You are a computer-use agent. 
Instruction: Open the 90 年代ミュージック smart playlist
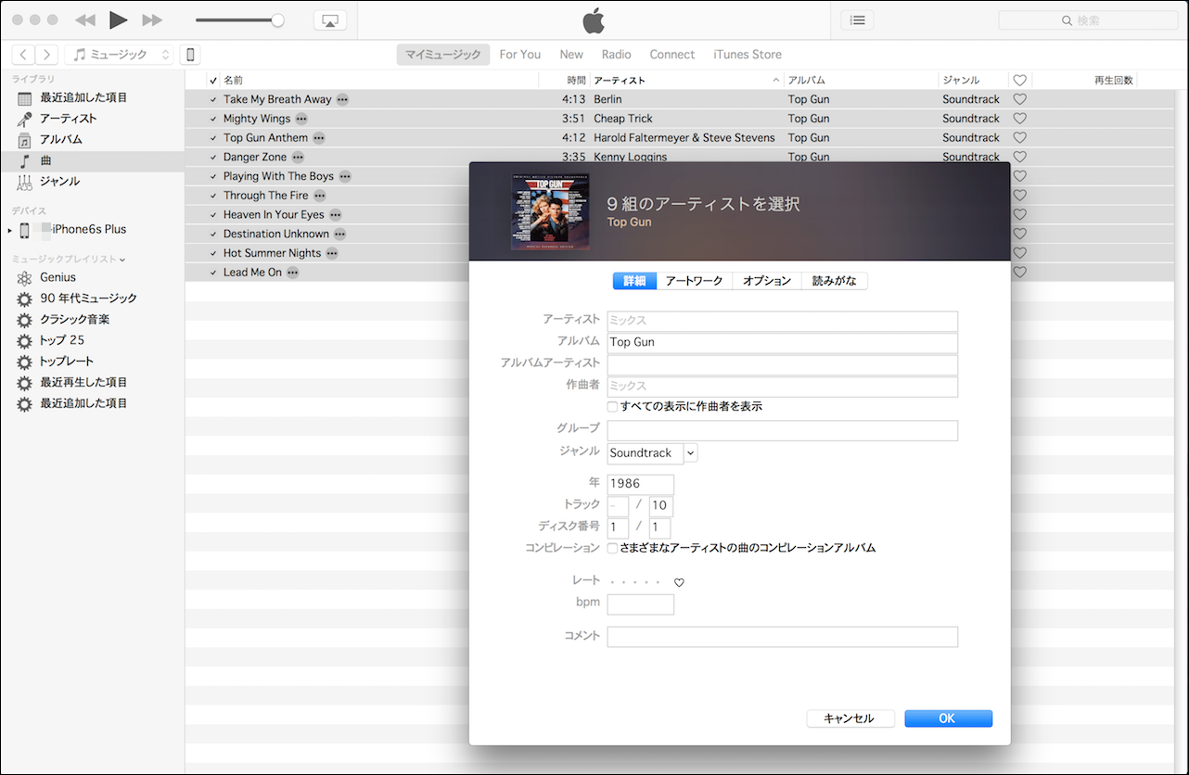(88, 299)
